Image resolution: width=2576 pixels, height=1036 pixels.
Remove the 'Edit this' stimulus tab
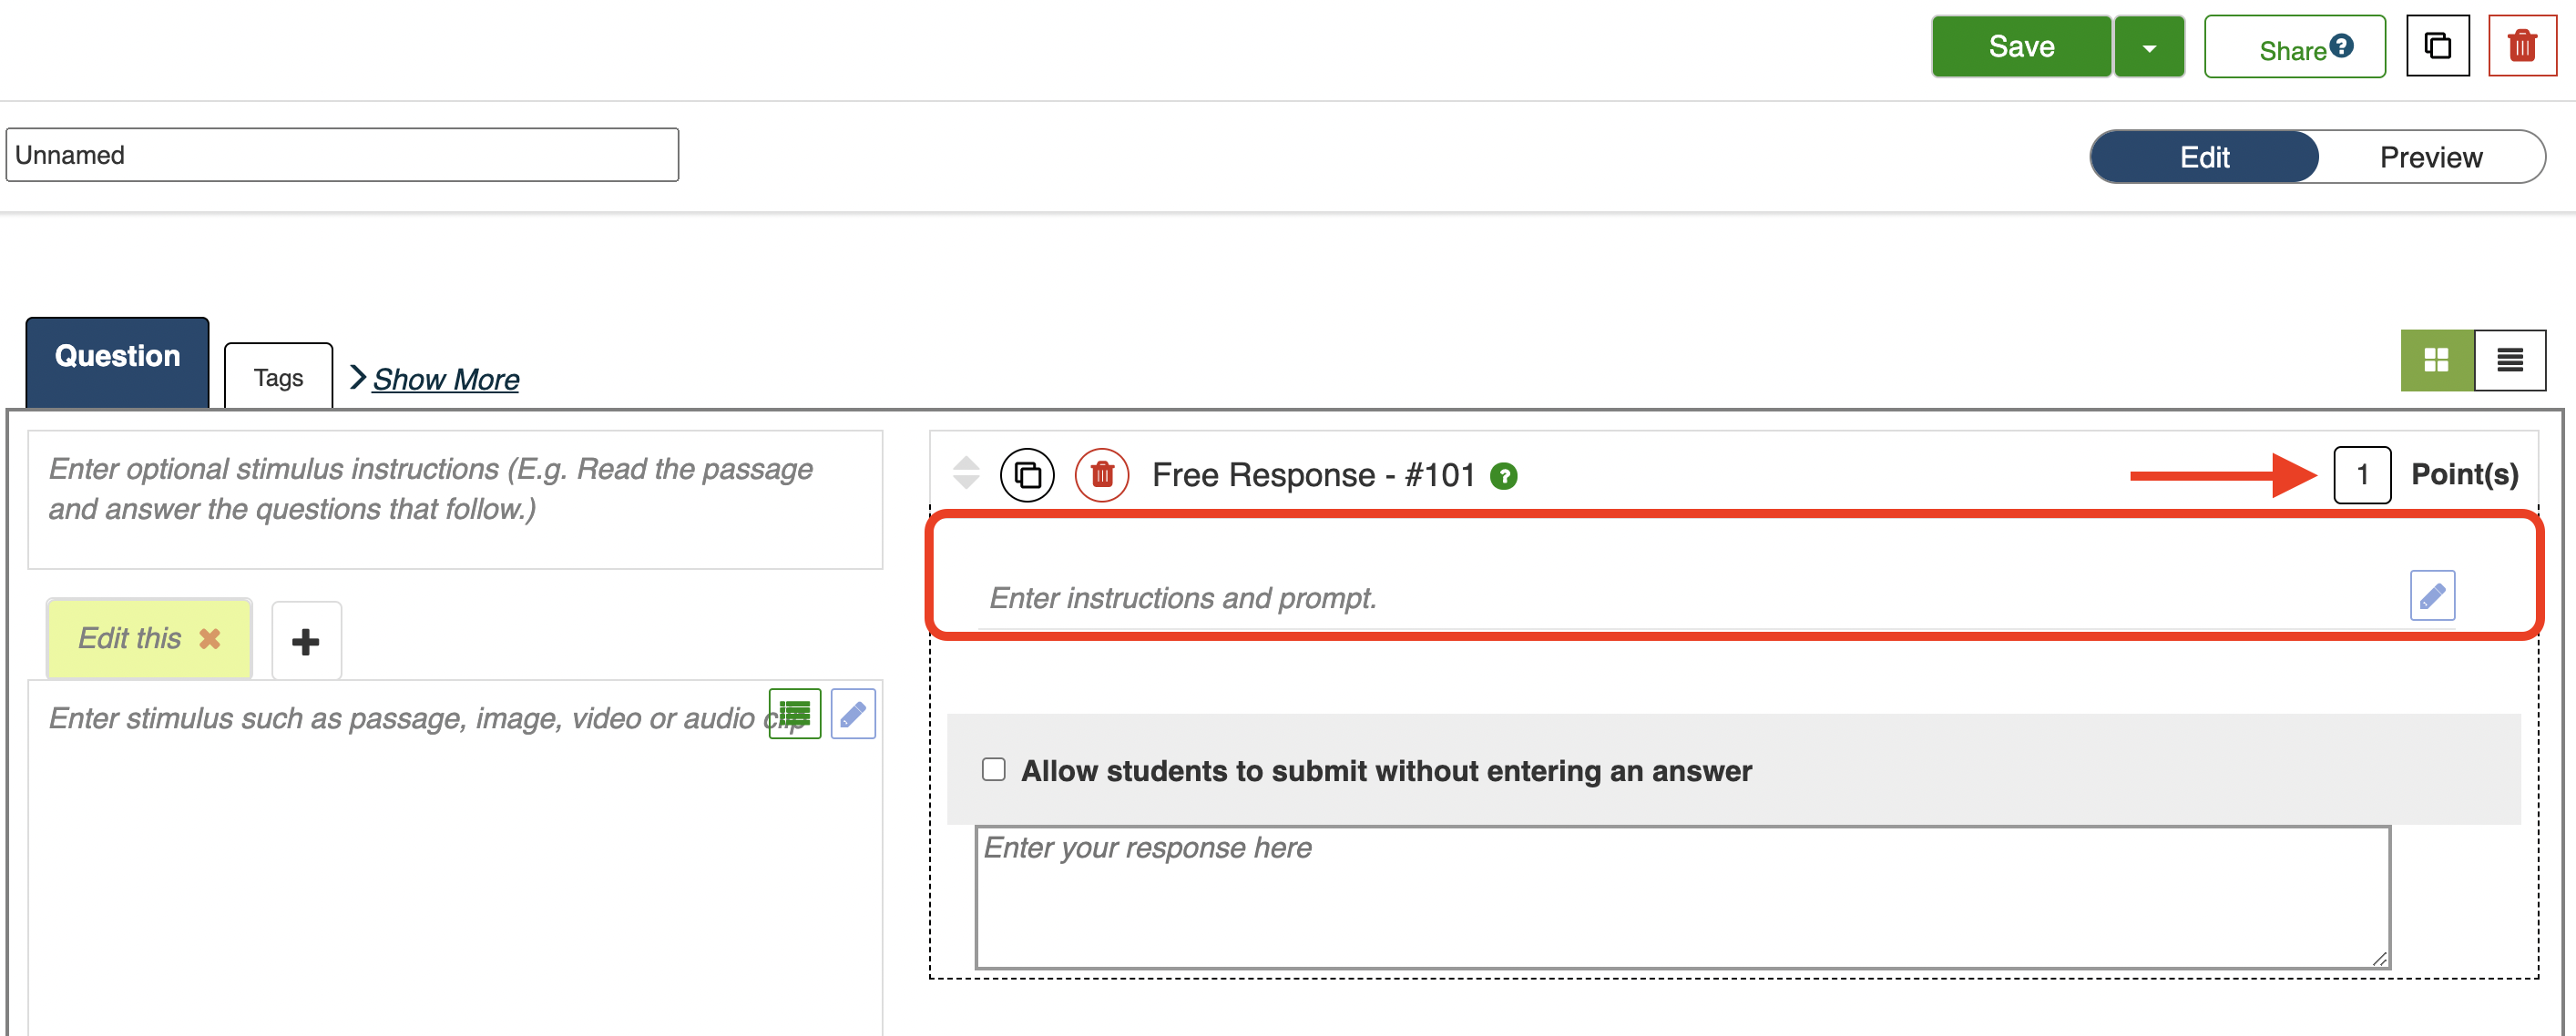pyautogui.click(x=209, y=638)
